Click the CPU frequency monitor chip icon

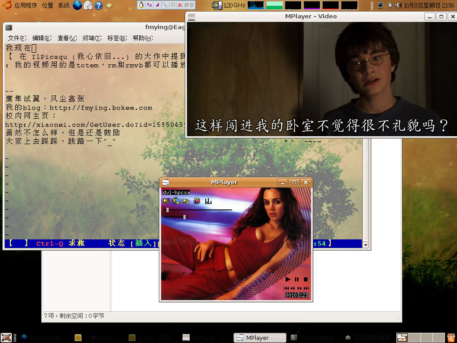217,5
